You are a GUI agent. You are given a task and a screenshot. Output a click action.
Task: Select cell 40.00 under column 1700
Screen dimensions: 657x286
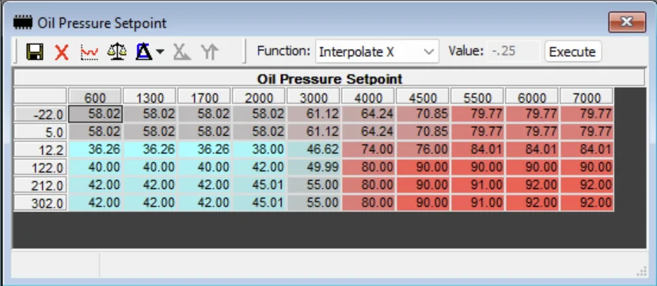204,167
